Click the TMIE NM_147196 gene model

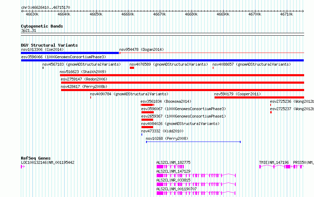pyautogui.click(x=275, y=167)
